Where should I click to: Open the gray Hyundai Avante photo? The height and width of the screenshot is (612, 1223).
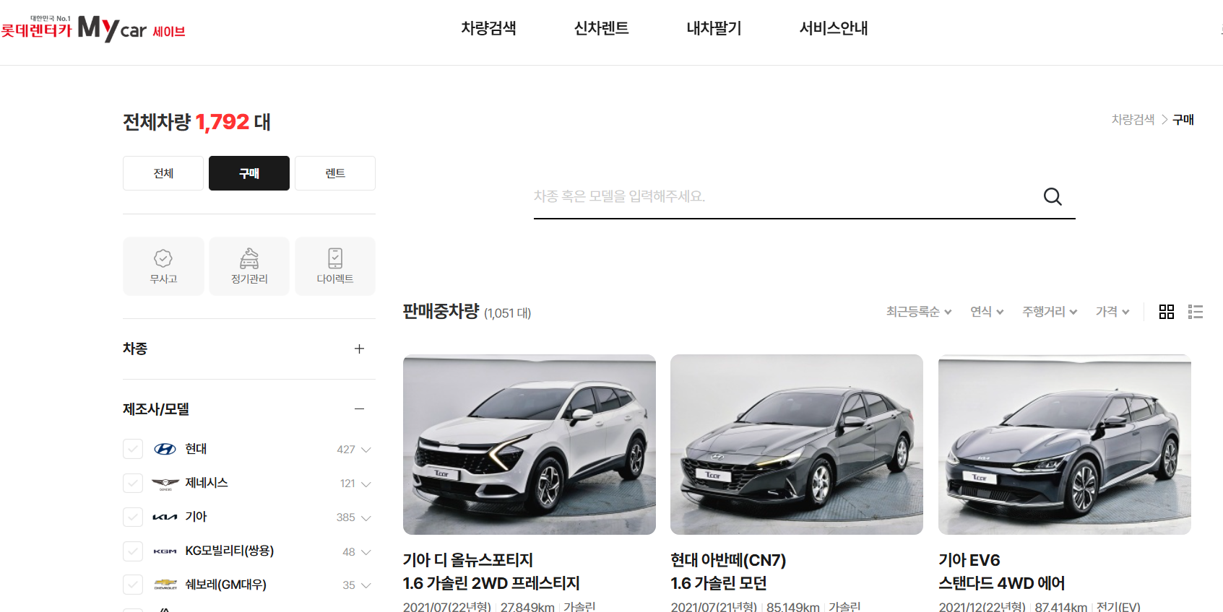pos(797,445)
